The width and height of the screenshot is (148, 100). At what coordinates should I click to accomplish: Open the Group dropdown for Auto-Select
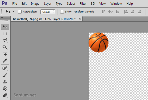coord(48,12)
